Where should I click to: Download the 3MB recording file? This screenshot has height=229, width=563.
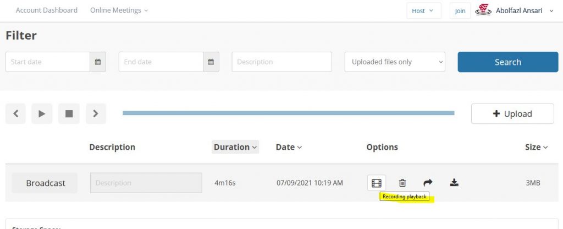pos(454,183)
